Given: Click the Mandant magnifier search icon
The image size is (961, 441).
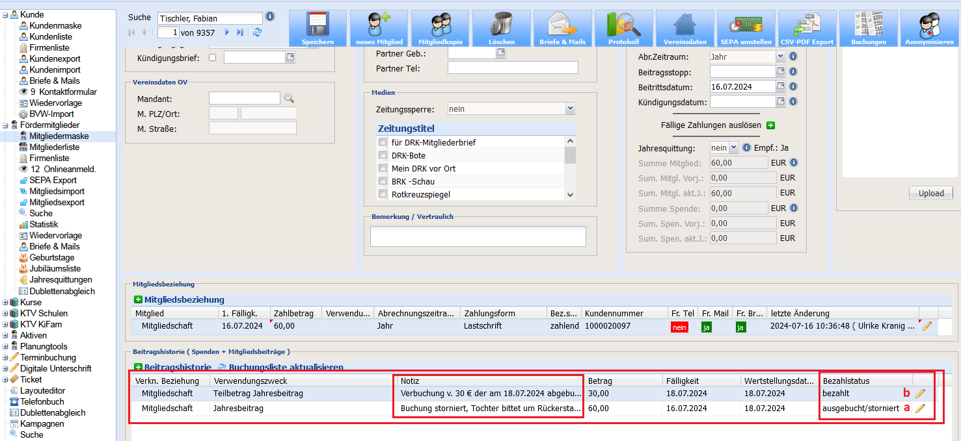Looking at the screenshot, I should click(x=289, y=99).
